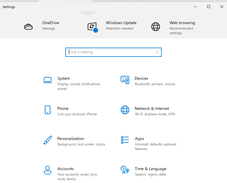The image size is (227, 183).
Task: Click the Recommended settings text
Action: coord(181,31)
